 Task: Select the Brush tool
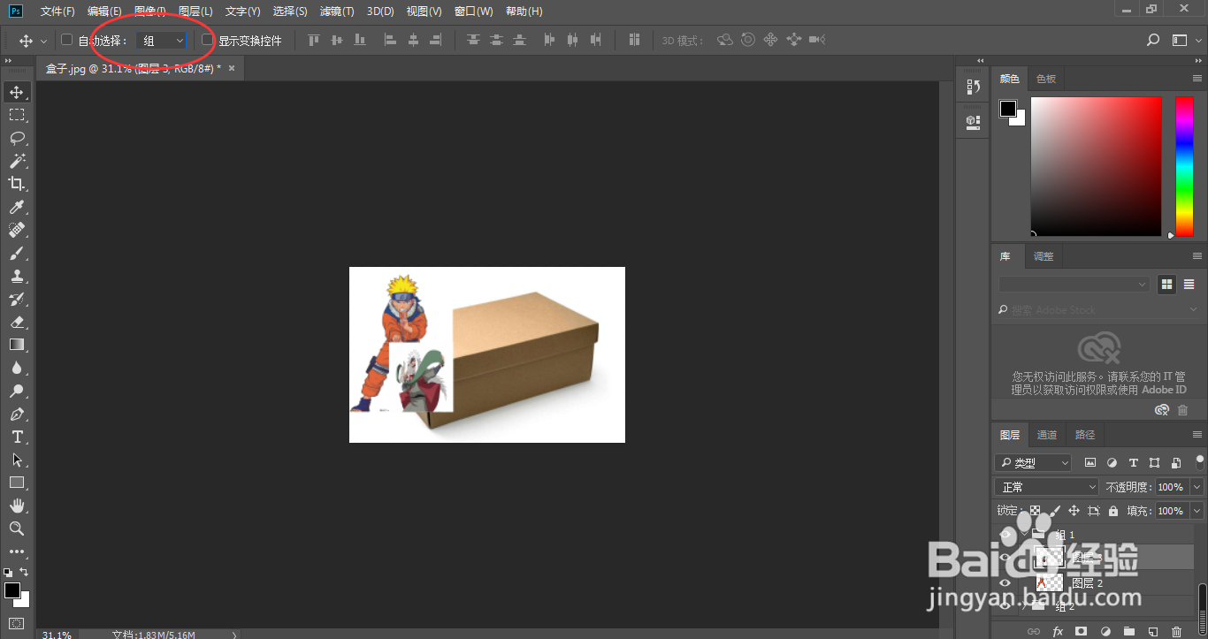click(x=17, y=253)
